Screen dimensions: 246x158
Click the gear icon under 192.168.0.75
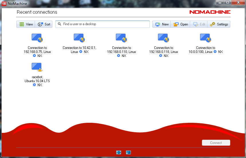coord(34,56)
